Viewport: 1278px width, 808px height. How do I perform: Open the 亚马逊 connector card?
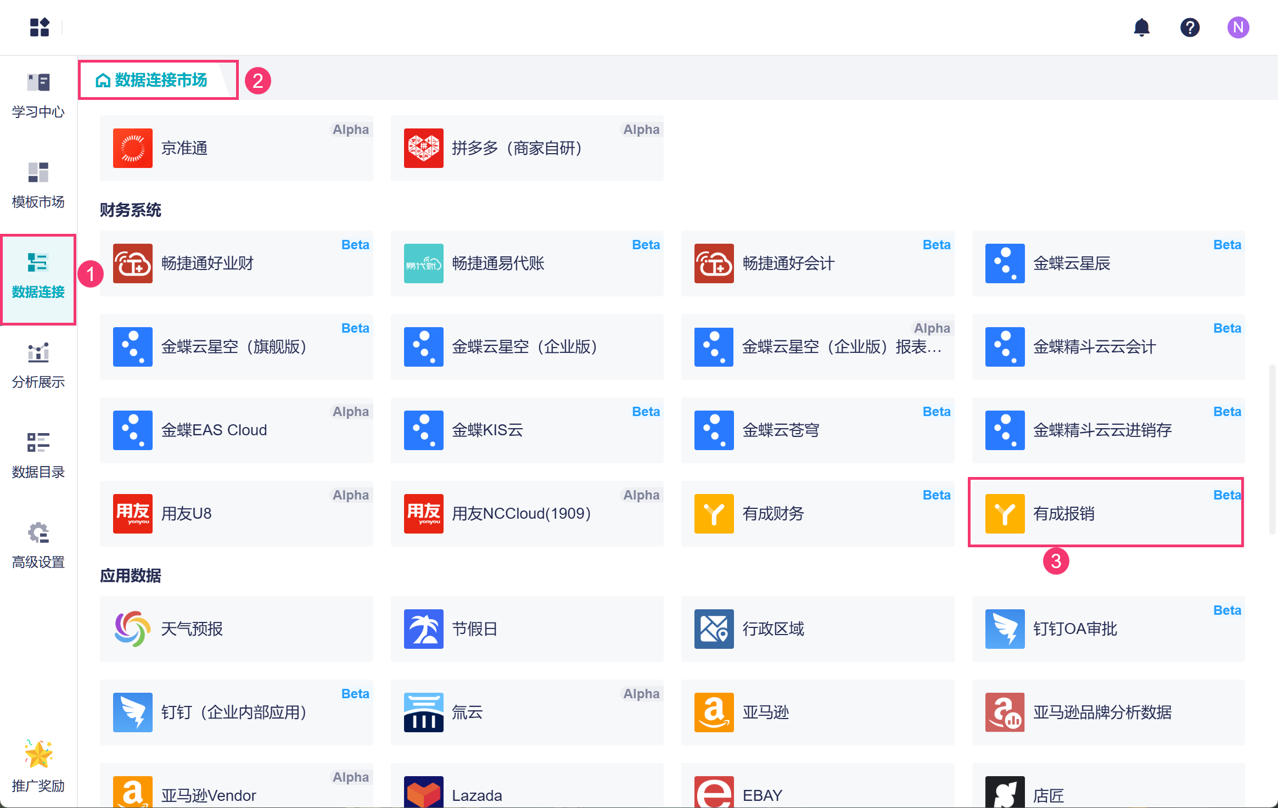(x=817, y=712)
